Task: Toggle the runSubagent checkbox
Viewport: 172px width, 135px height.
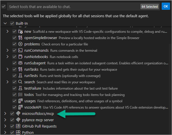Action: click(14, 63)
